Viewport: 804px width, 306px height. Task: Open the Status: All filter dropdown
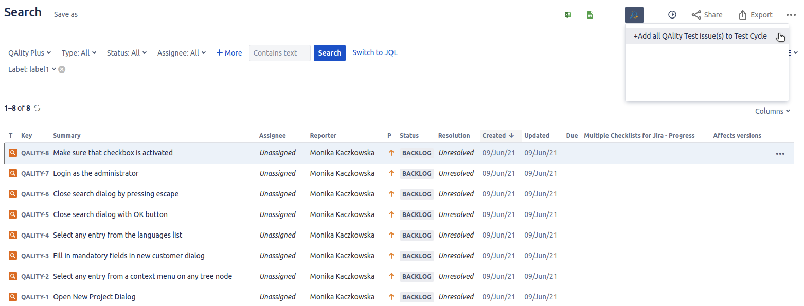click(127, 52)
